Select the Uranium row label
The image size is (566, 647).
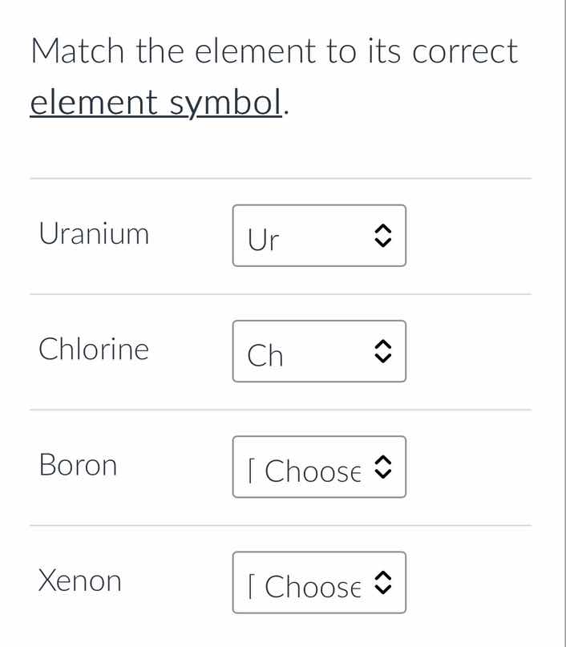pyautogui.click(x=94, y=233)
